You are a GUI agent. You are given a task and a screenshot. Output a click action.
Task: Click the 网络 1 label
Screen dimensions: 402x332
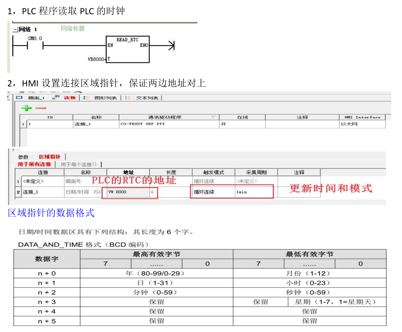tap(28, 29)
